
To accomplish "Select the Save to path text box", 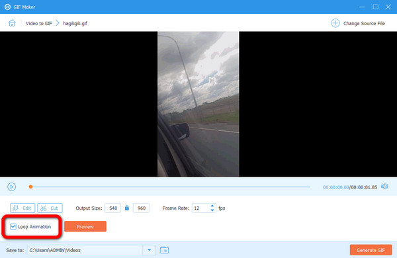I will (85, 250).
